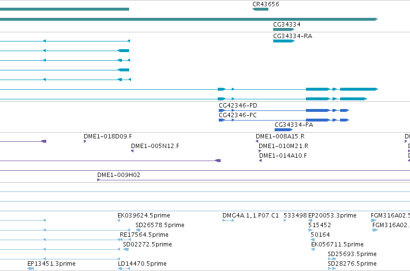Click the long teal gene bar spanning the view
The image size is (410, 271).
point(189,19)
